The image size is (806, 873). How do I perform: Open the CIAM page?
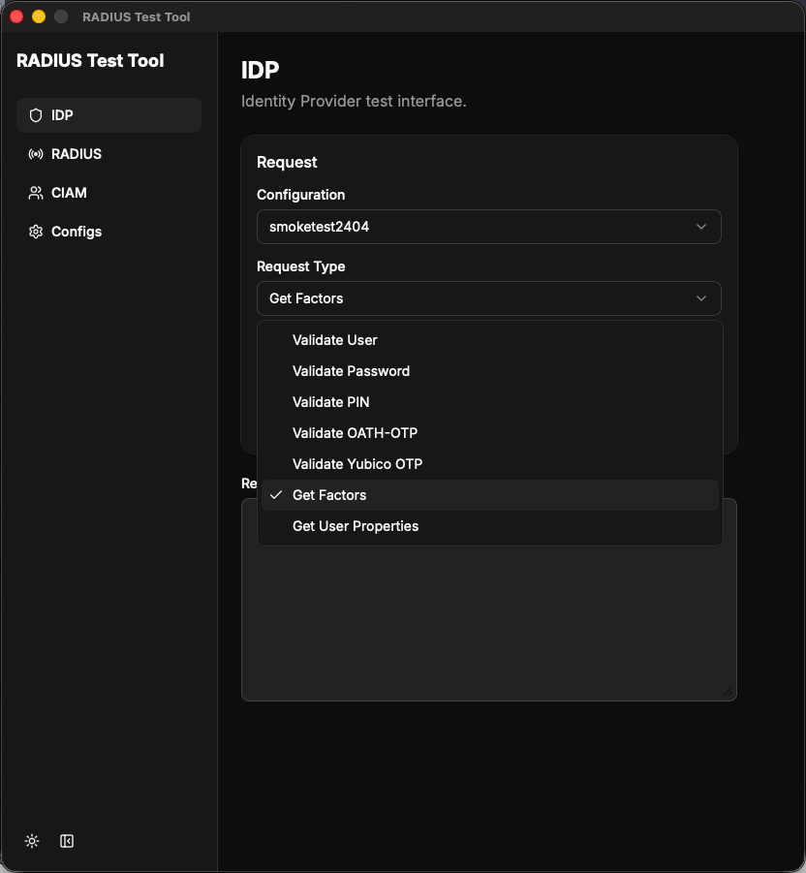(109, 193)
